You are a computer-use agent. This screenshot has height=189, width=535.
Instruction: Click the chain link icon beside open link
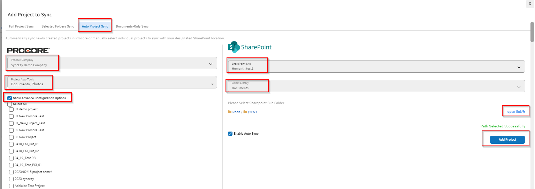523,111
